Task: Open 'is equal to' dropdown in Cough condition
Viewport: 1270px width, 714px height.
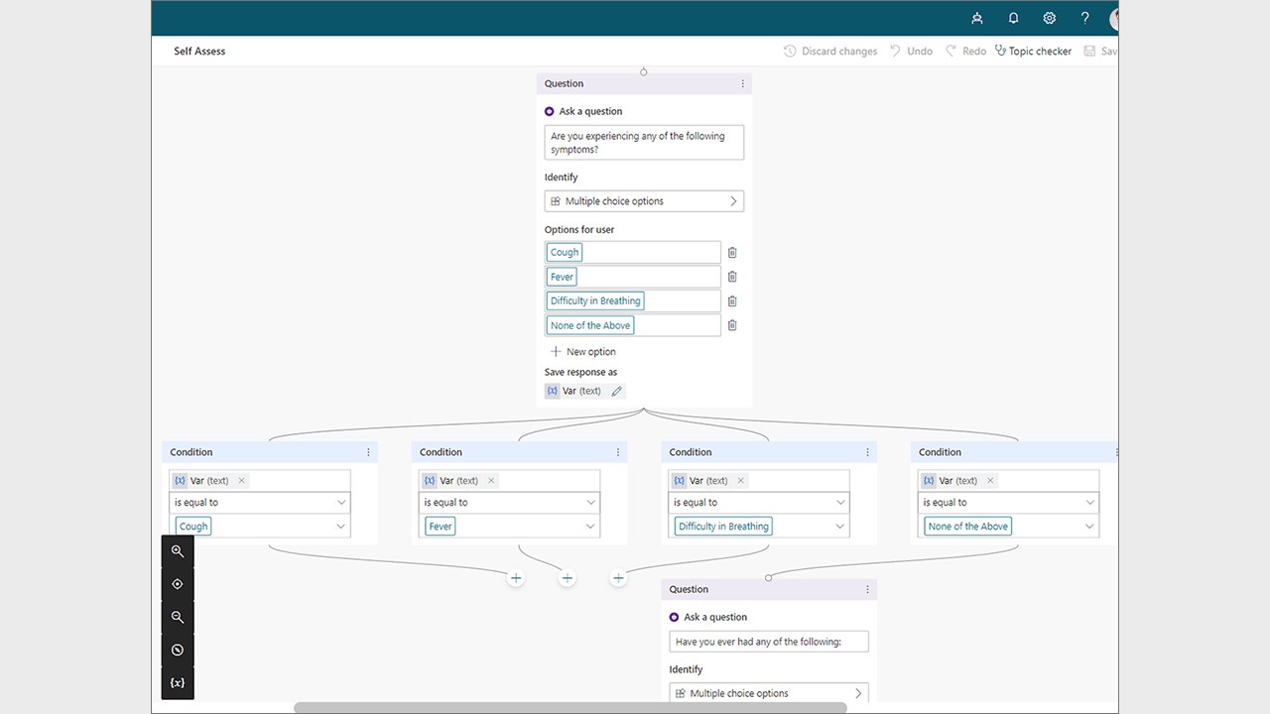Action: click(260, 503)
